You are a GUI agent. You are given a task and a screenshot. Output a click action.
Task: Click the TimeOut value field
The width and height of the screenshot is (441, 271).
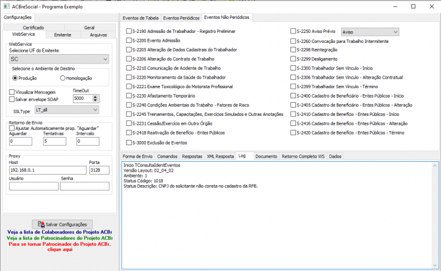point(83,98)
